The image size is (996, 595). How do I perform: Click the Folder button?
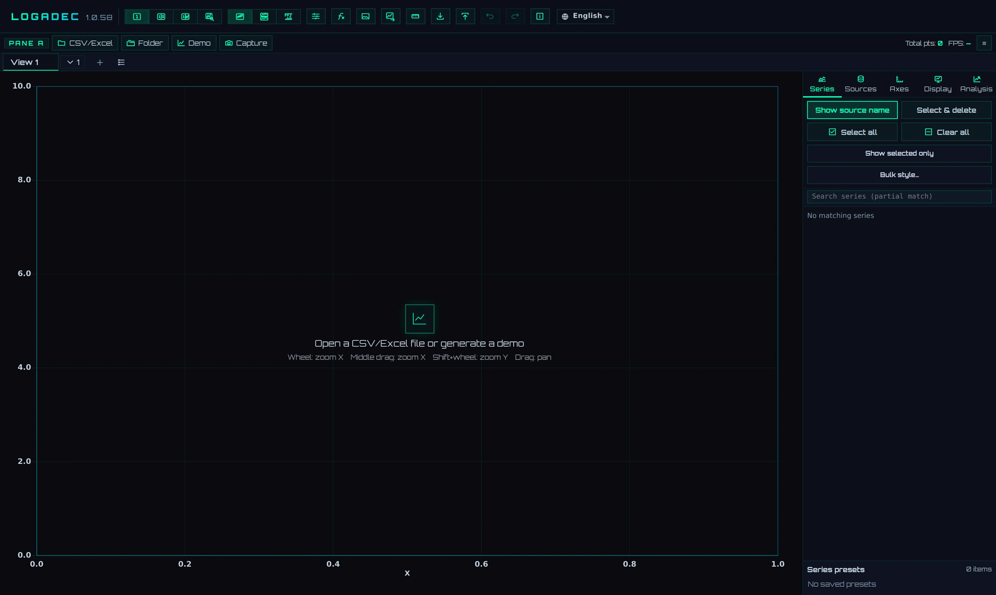(x=145, y=43)
